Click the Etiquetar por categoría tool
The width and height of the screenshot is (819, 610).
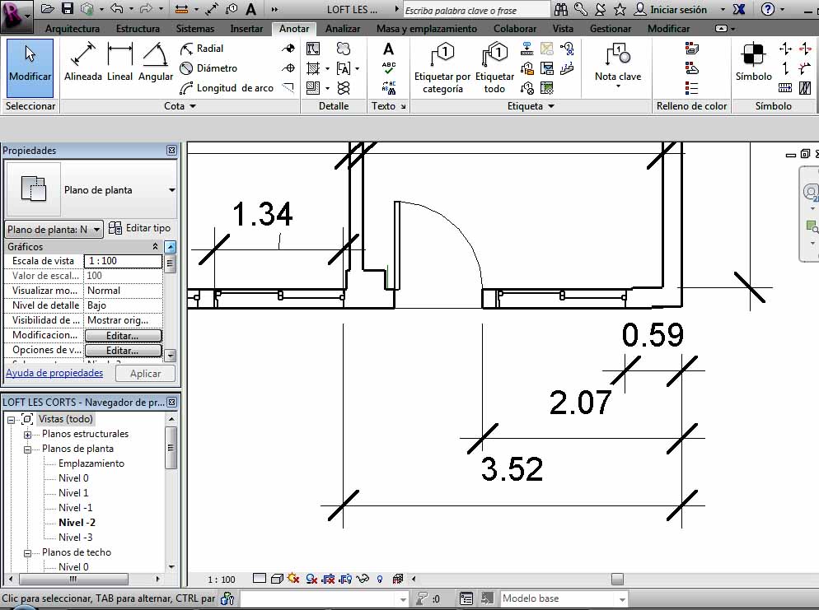[x=442, y=68]
